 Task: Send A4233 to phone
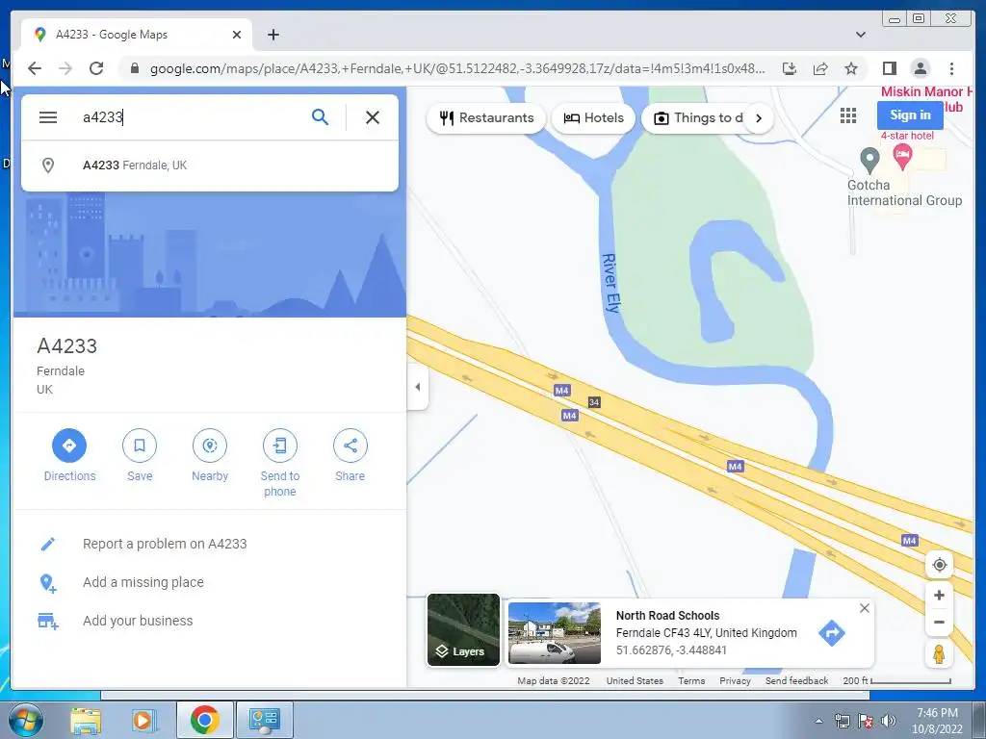tap(280, 463)
